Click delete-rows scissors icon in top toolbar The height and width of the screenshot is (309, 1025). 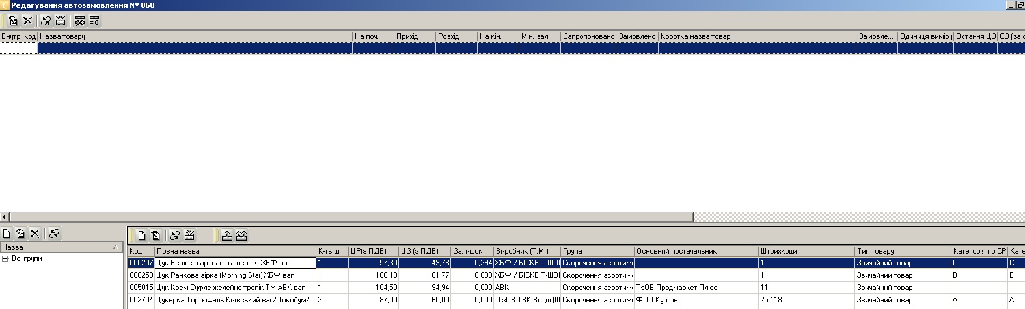click(x=80, y=21)
